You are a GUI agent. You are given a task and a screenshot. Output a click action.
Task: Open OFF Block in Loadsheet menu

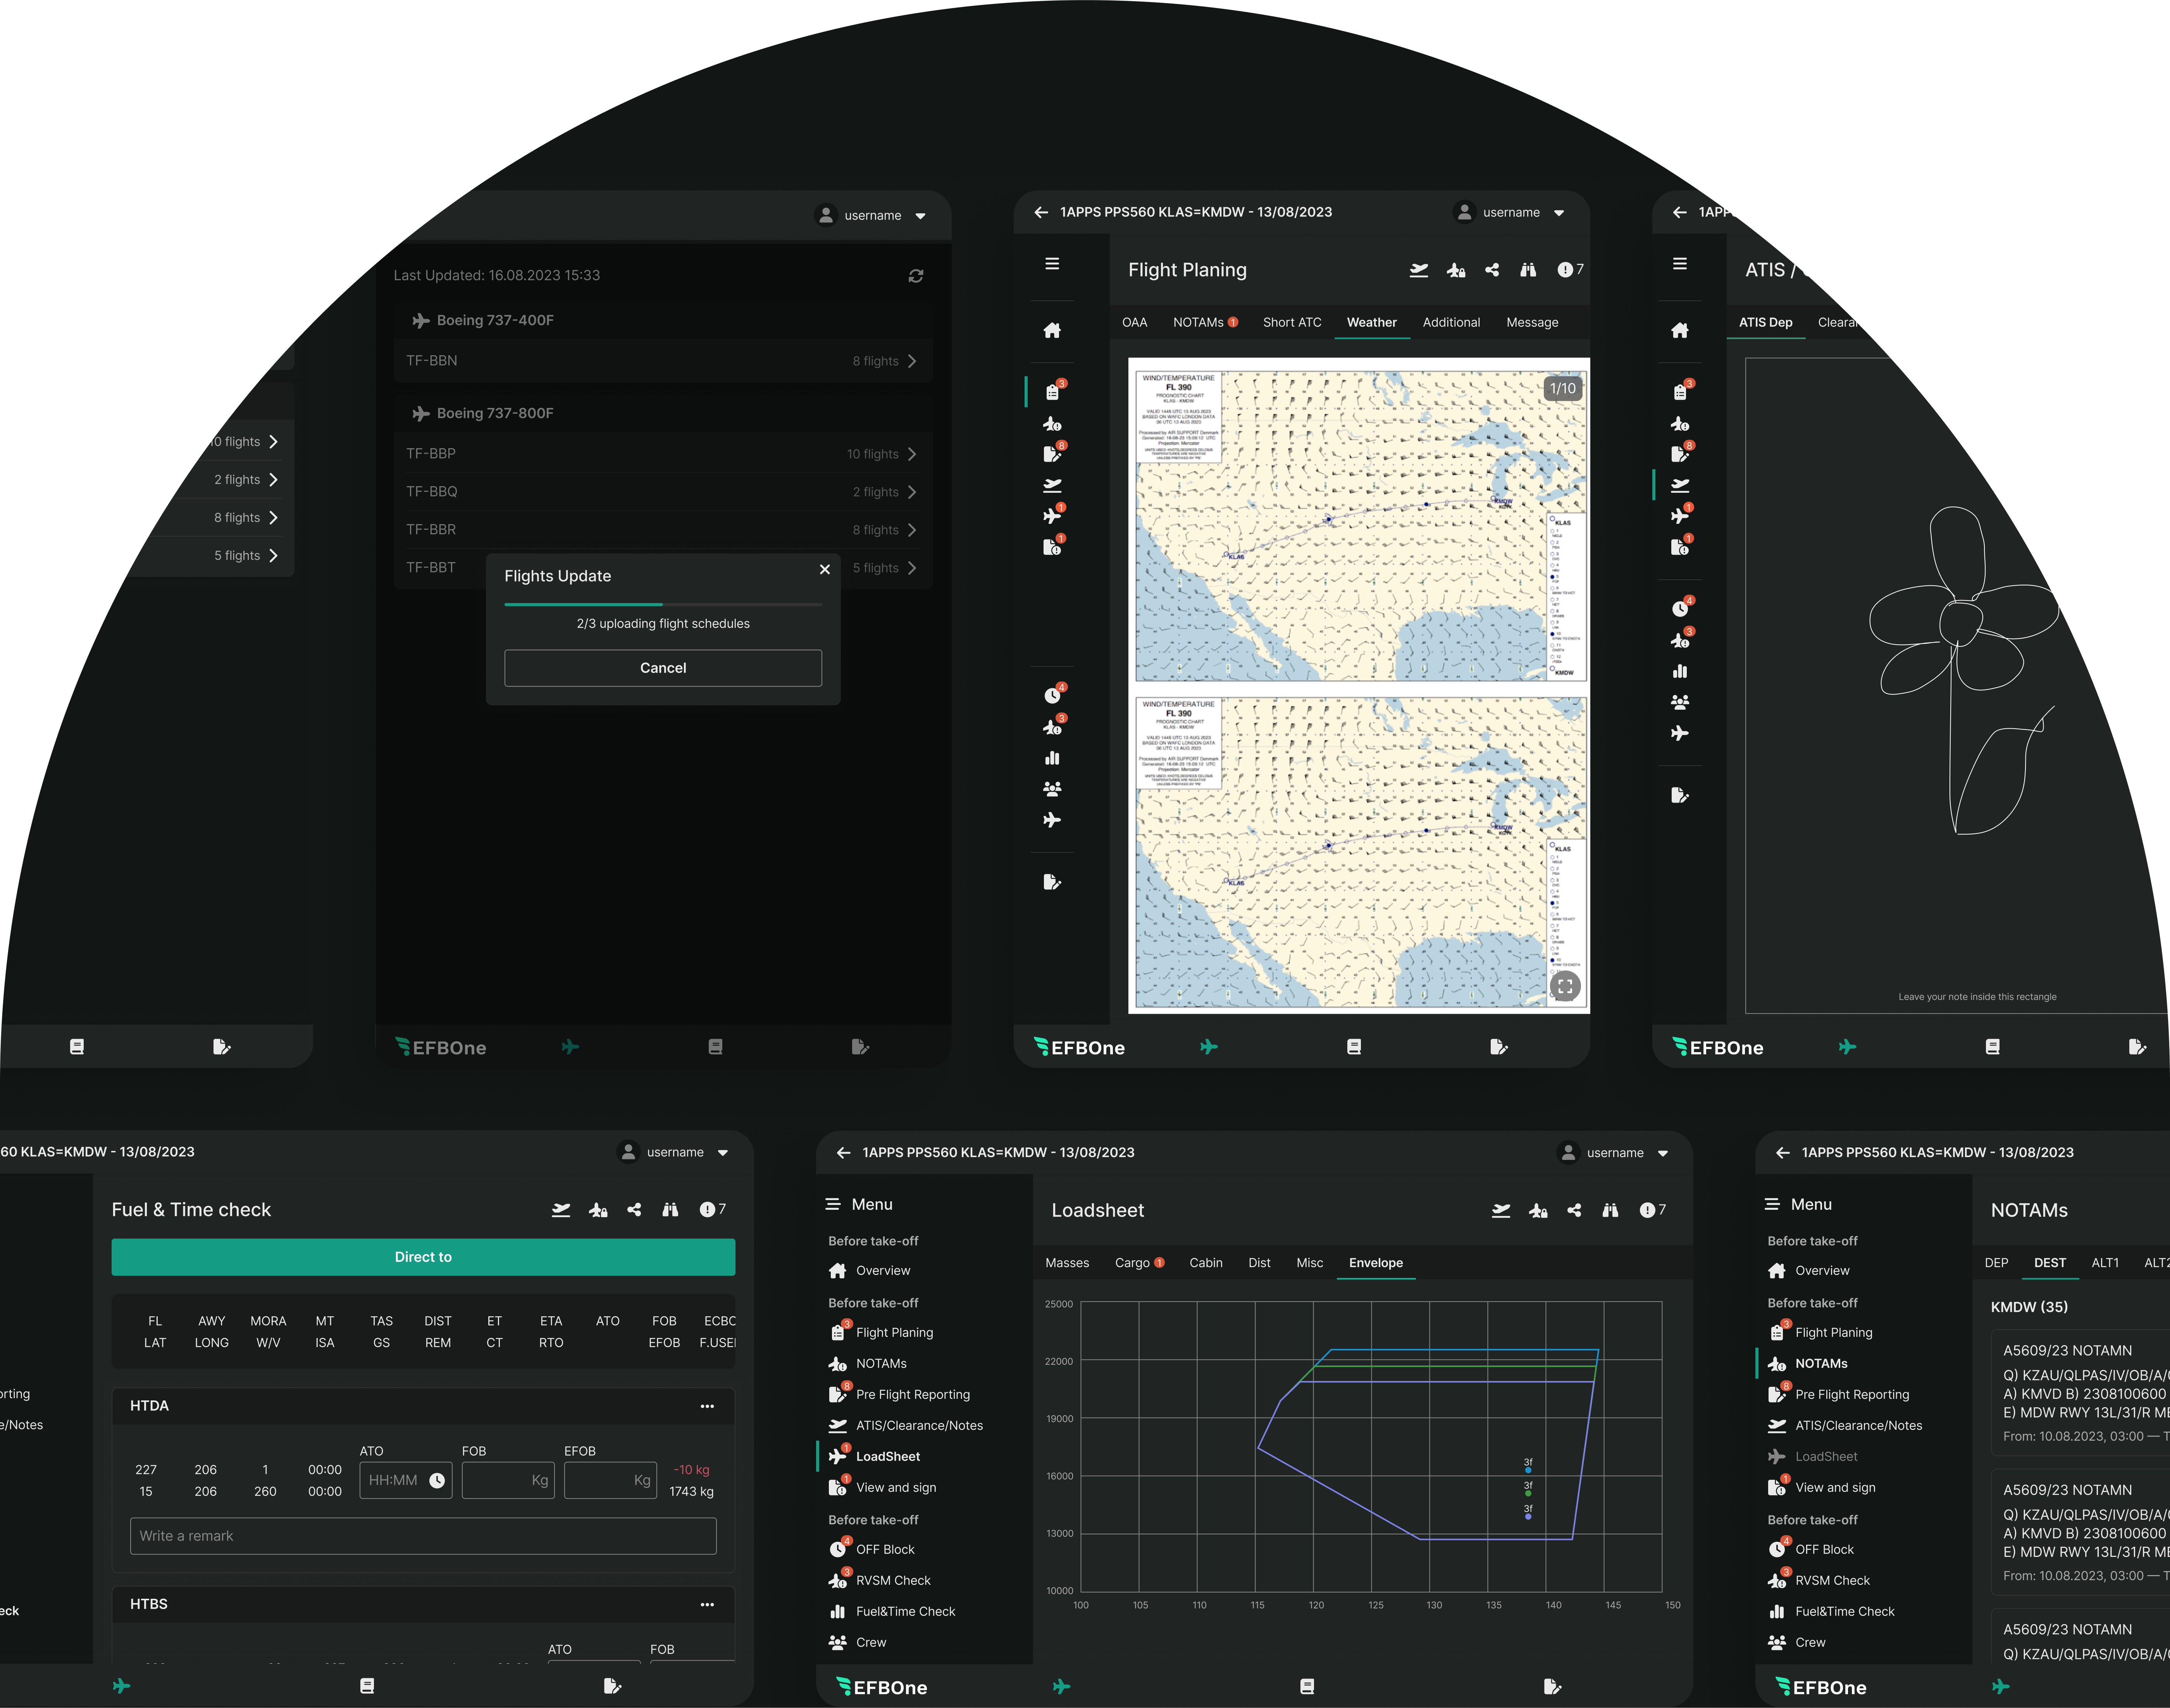[x=872, y=1550]
